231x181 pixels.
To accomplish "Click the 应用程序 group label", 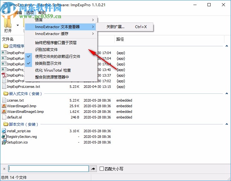I will (17, 46).
